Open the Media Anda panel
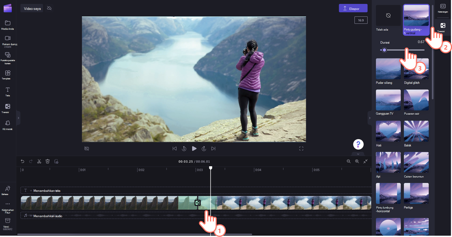 [x=8, y=25]
